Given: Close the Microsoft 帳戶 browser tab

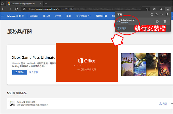Looking at the screenshot, I should 41,4.
